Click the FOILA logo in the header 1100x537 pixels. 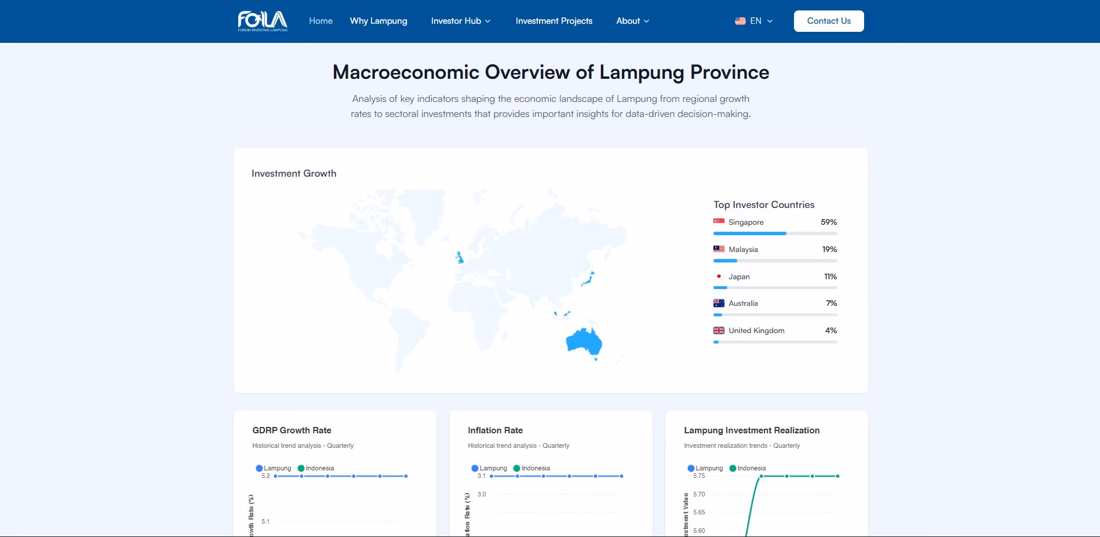pyautogui.click(x=263, y=21)
